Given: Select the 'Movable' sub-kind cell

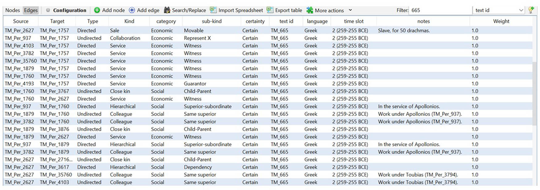Looking at the screenshot, I should click(x=194, y=31).
